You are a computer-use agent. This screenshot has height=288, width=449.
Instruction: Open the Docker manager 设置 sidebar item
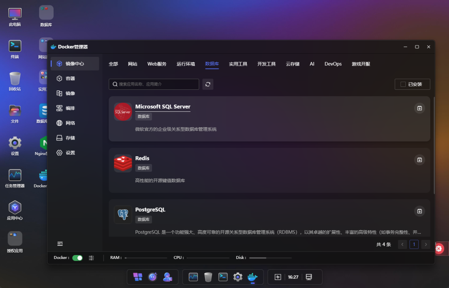click(x=75, y=153)
